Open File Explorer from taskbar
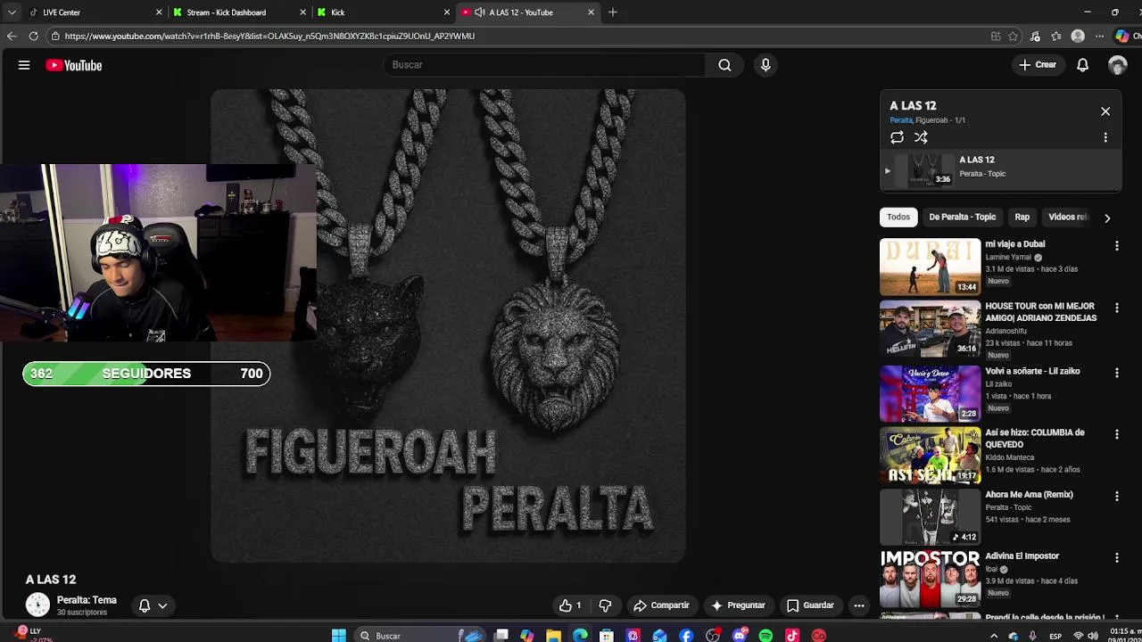This screenshot has width=1142, height=642. (x=554, y=636)
